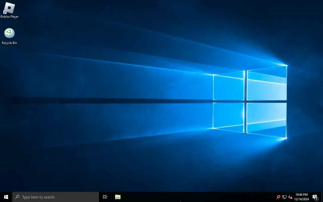Open the network status tray icon

point(284,197)
